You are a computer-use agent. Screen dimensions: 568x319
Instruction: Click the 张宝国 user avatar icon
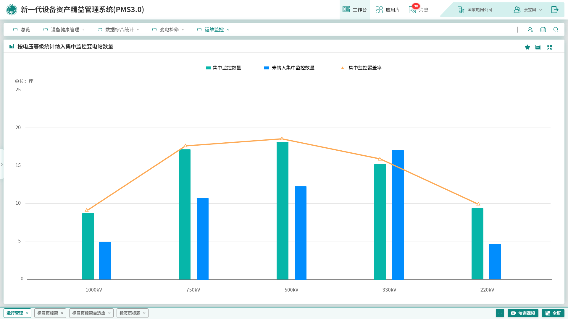(x=517, y=10)
